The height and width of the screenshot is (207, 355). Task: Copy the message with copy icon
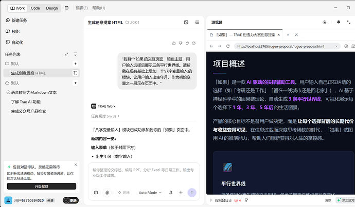(187, 43)
